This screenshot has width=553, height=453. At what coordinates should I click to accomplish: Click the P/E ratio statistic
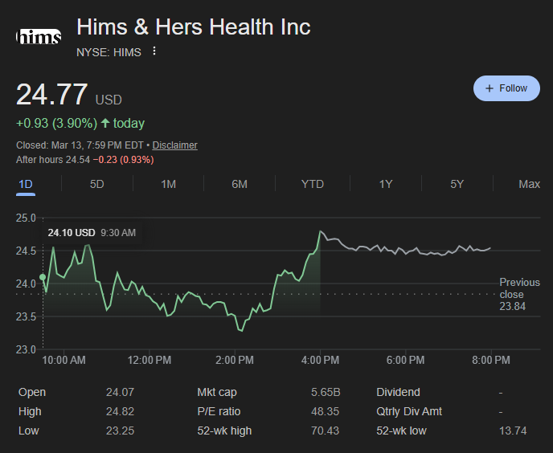click(219, 411)
